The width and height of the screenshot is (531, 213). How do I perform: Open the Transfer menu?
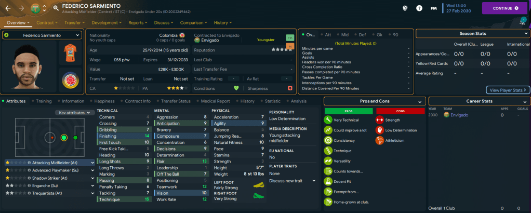point(74,23)
